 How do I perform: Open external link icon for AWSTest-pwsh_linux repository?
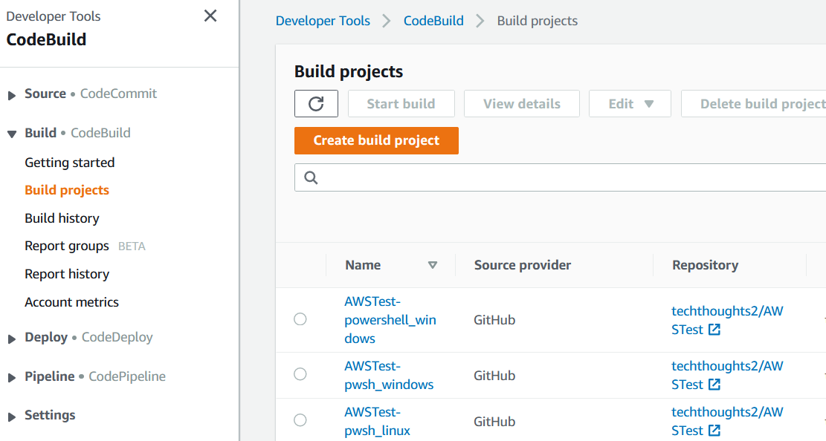click(714, 431)
